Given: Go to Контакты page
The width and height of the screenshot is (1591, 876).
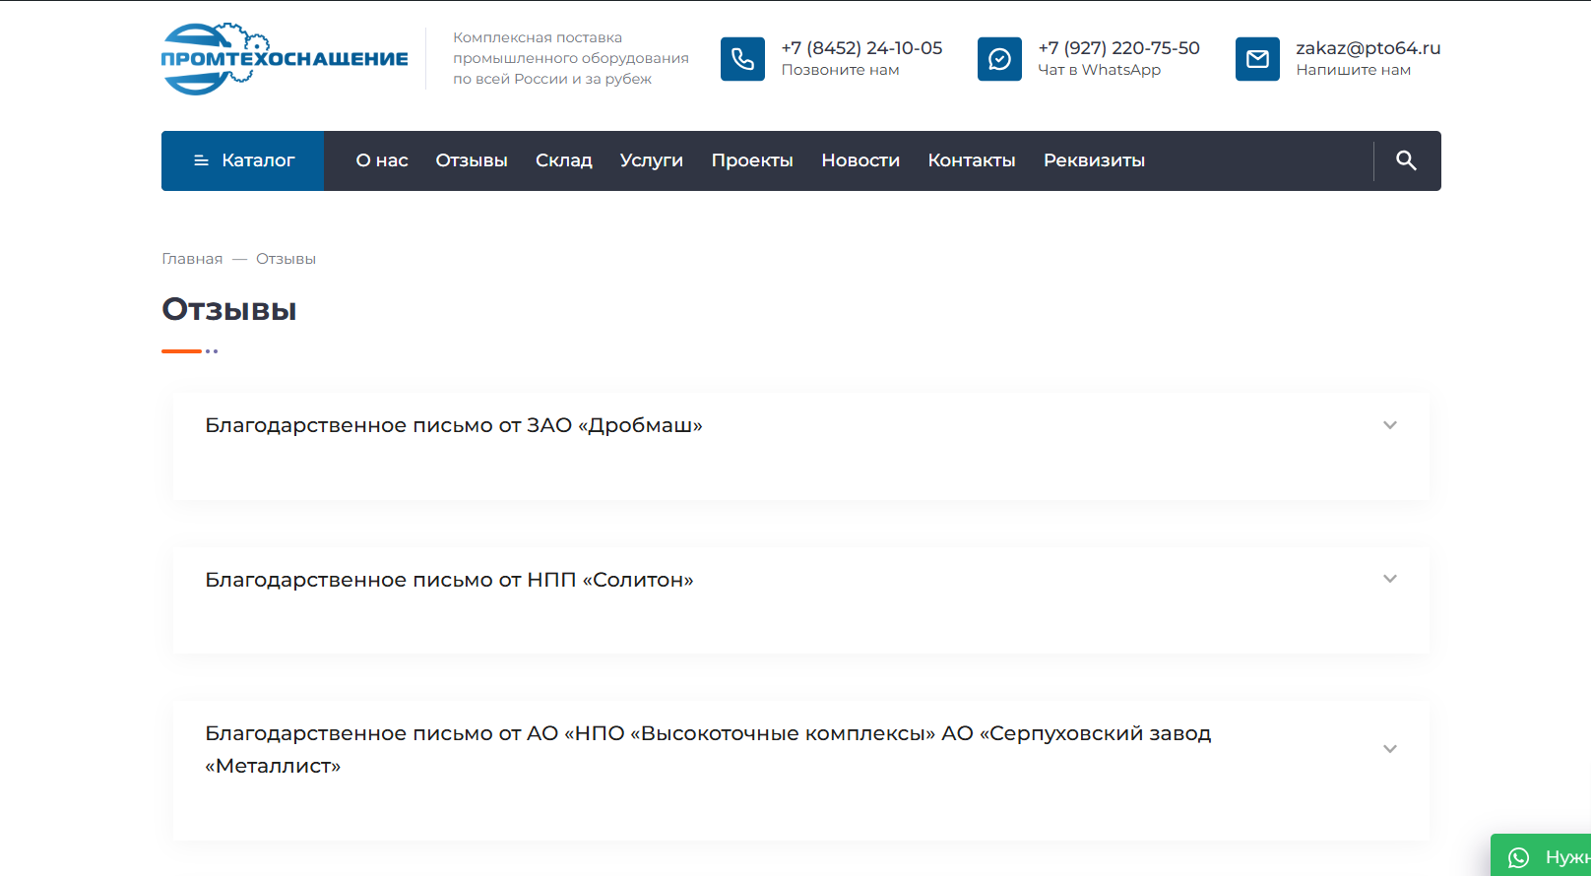Looking at the screenshot, I should tap(972, 160).
